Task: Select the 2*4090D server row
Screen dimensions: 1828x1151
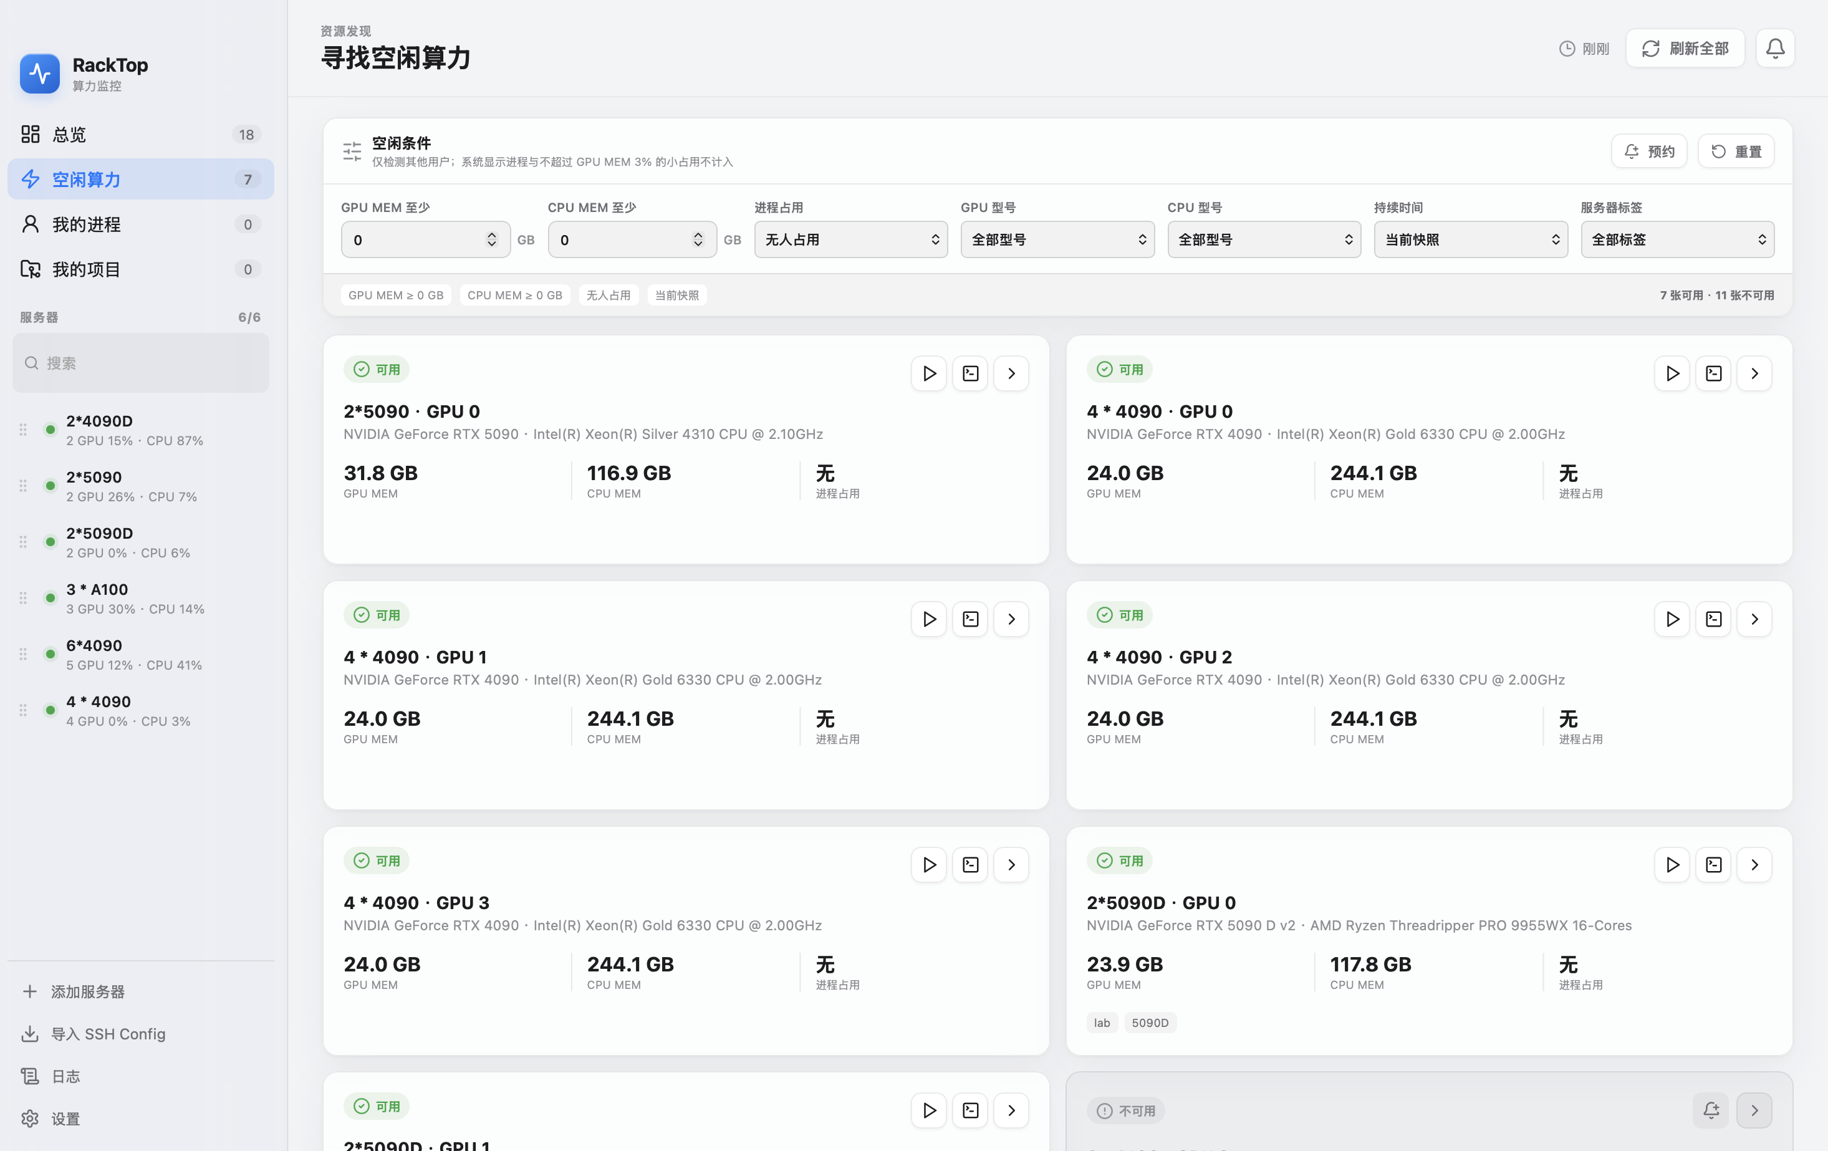Action: pyautogui.click(x=140, y=430)
